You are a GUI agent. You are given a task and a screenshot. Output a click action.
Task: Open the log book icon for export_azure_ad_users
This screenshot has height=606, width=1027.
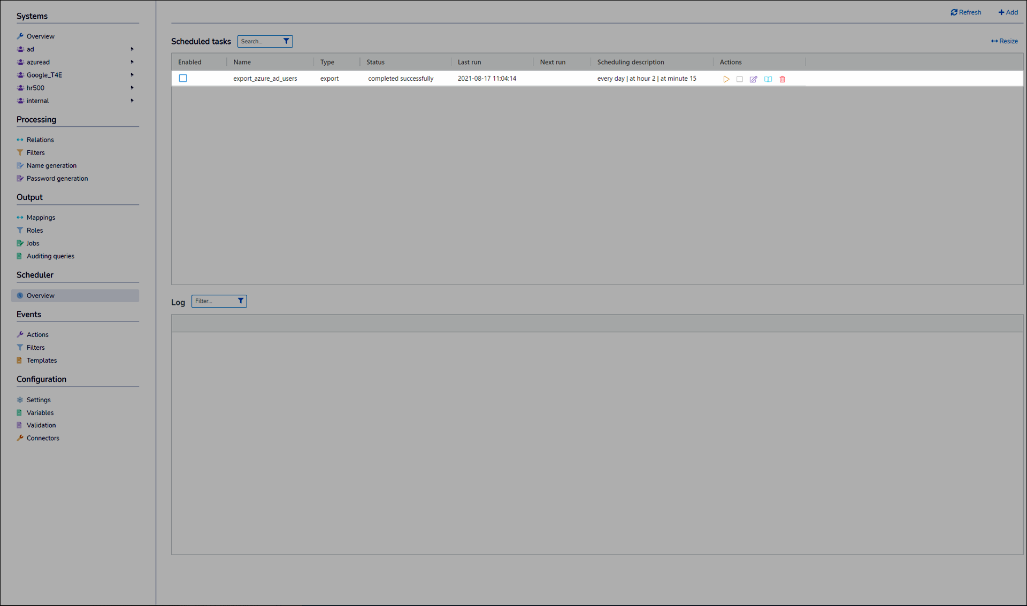[x=768, y=79]
